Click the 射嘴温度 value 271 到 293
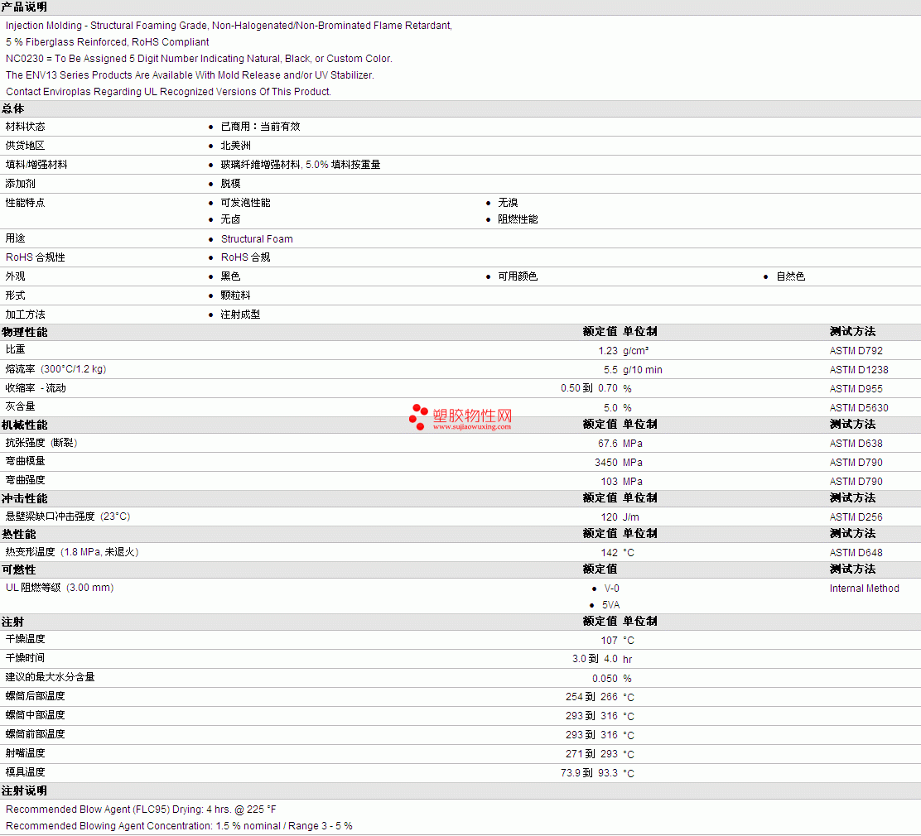Image resolution: width=921 pixels, height=836 pixels. click(x=591, y=754)
